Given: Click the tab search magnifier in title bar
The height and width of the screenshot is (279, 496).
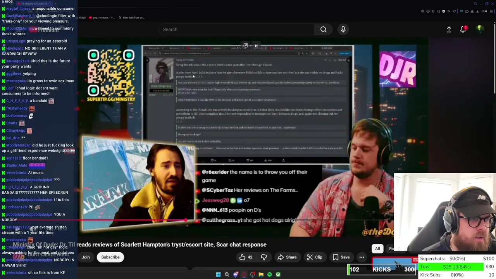Looking at the screenshot, I should pos(475,4).
